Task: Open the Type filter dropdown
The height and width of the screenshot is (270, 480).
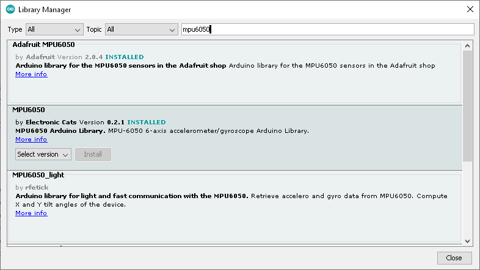Action: point(54,30)
